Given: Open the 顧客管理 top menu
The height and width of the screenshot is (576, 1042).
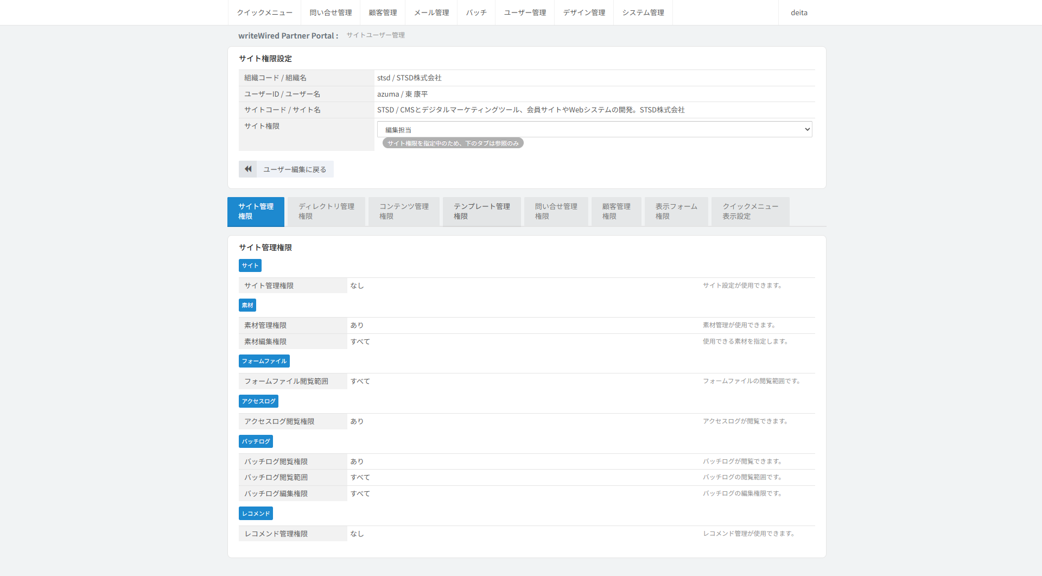Looking at the screenshot, I should pos(383,12).
